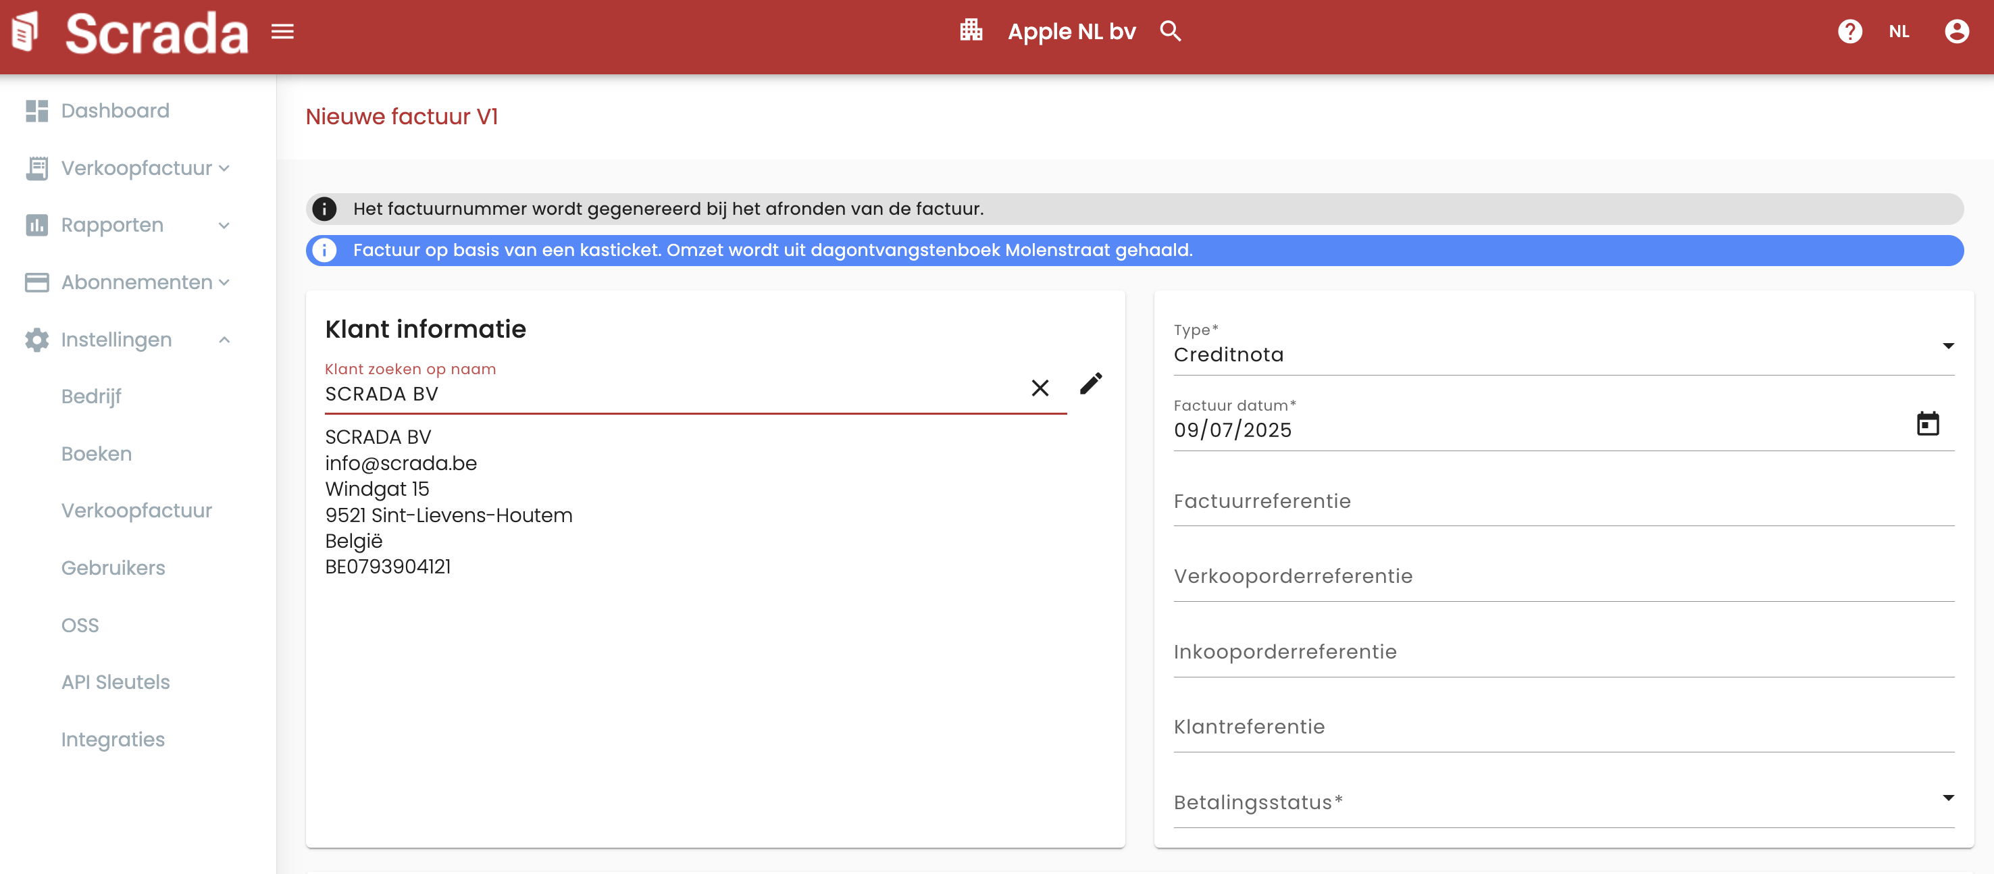The height and width of the screenshot is (874, 1994).
Task: Click the pencil icon to edit customer
Action: pos(1091,384)
